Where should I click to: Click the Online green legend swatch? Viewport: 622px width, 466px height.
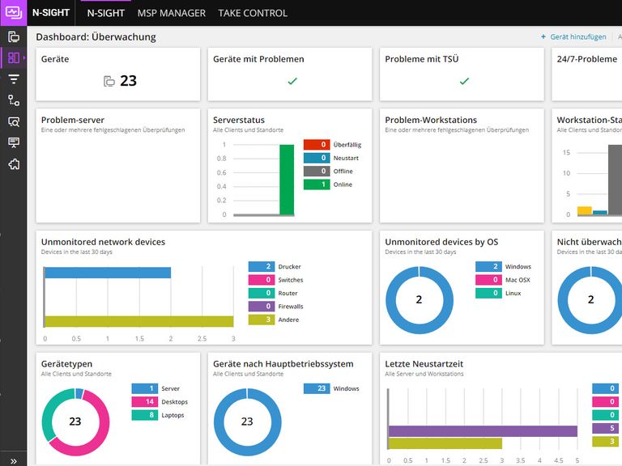click(317, 184)
